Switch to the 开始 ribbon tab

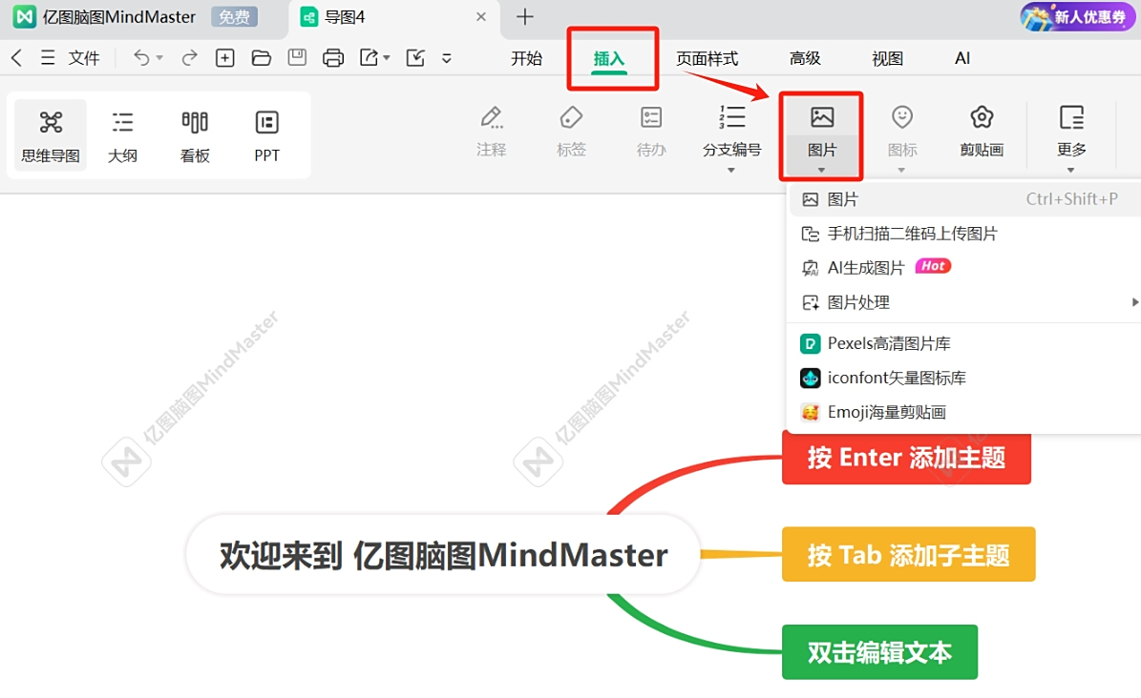click(526, 58)
